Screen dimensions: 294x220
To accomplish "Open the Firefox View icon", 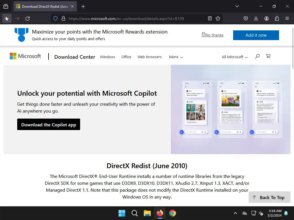I will (6, 7).
